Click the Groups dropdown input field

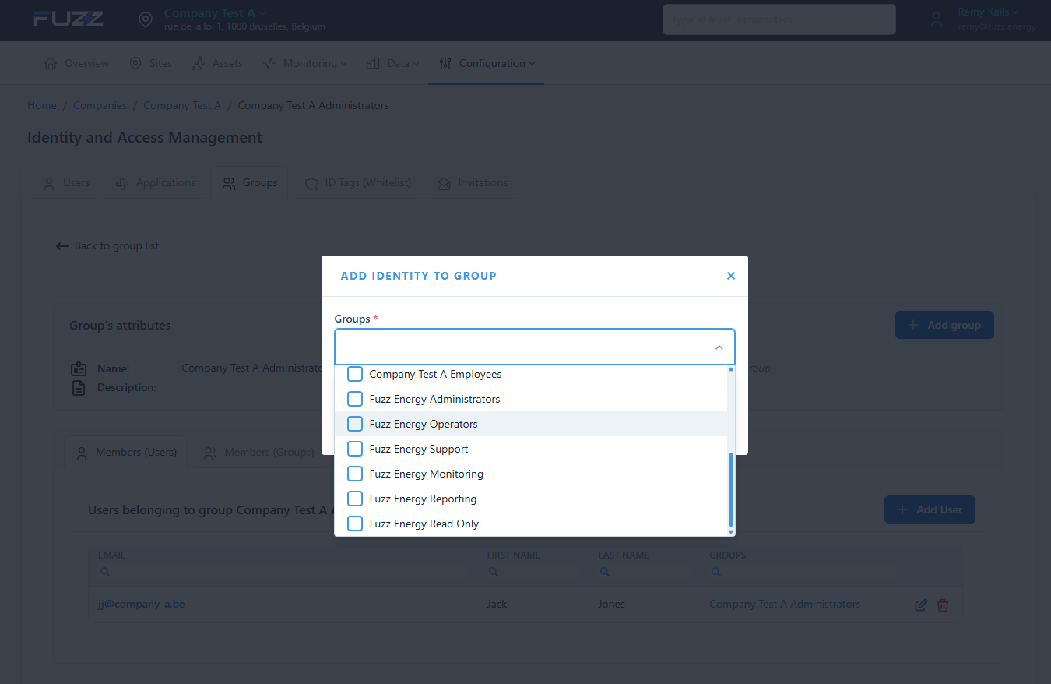535,347
